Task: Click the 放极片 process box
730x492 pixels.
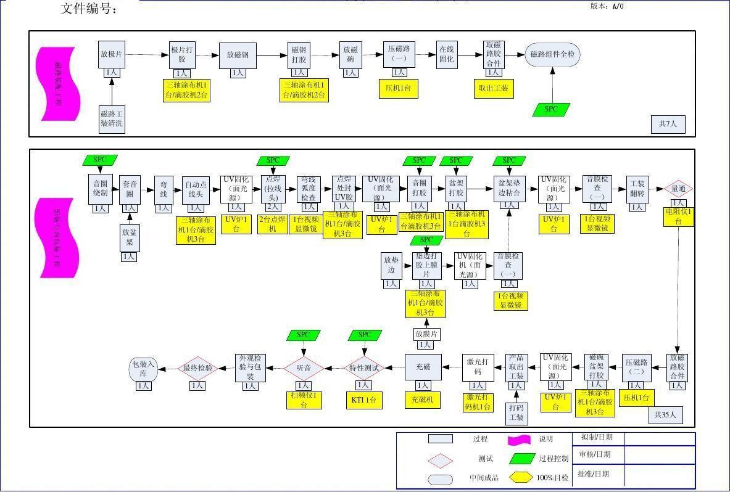Action: point(112,54)
